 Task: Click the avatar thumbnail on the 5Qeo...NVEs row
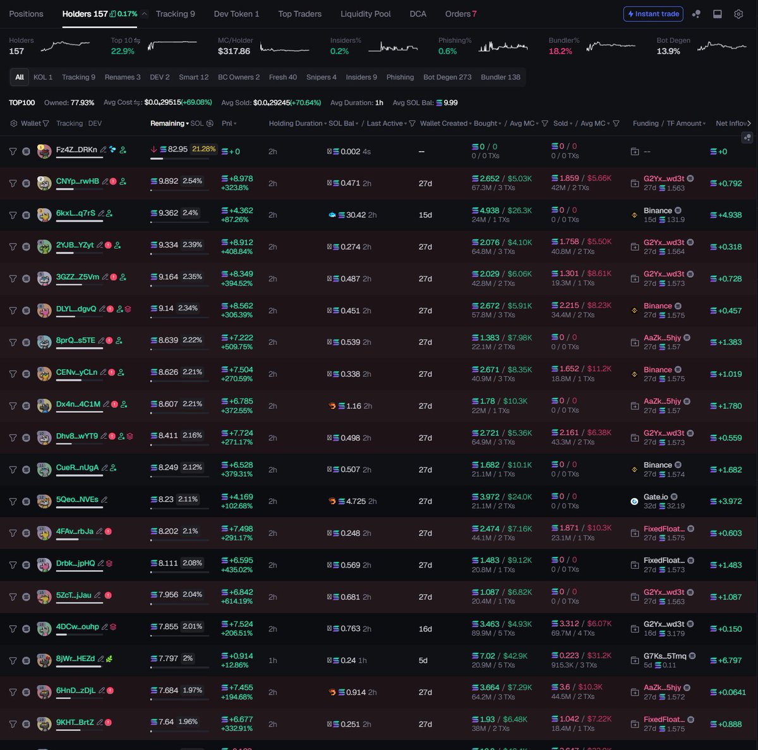pyautogui.click(x=44, y=501)
